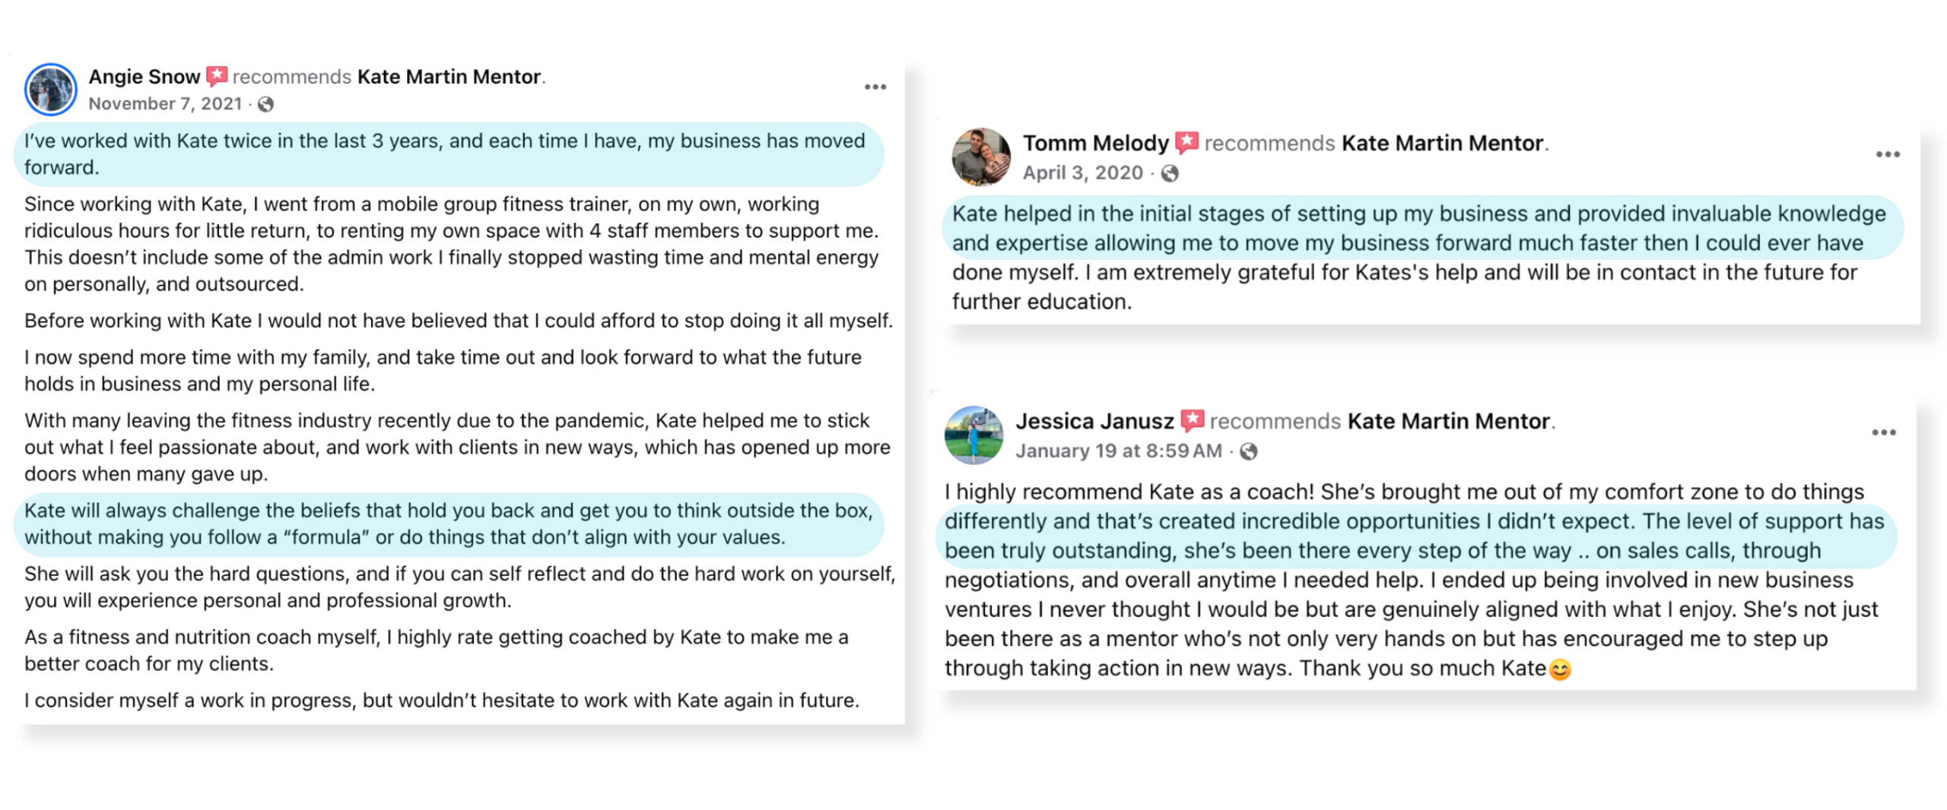Expand the more-options menu on Jessica Janusz's post
The width and height of the screenshot is (1947, 810).
1883,433
